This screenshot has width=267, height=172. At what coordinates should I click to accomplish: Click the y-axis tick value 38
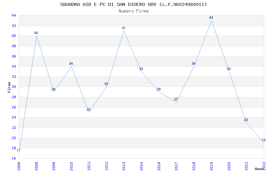[14, 46]
